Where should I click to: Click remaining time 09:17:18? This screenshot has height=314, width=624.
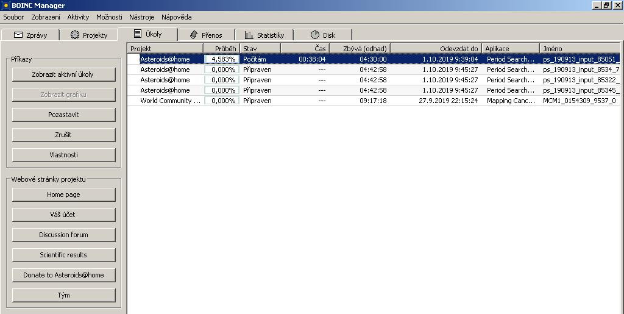[373, 101]
